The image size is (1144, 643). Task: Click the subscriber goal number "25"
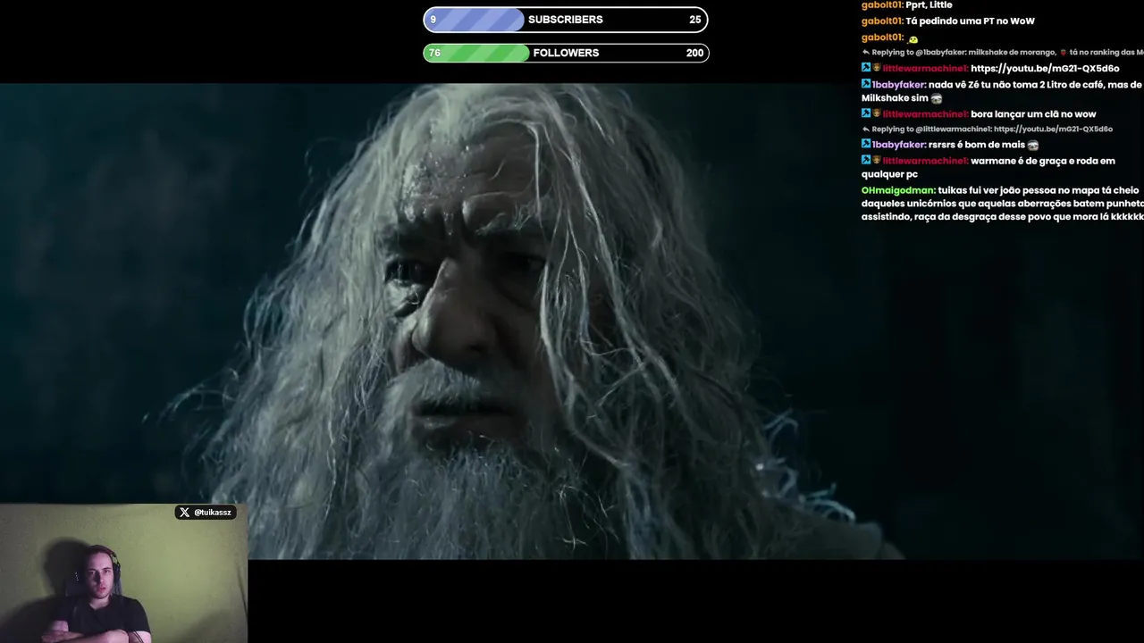(x=695, y=20)
